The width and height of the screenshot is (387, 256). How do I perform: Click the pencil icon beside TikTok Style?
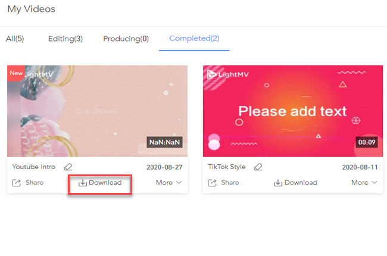258,168
